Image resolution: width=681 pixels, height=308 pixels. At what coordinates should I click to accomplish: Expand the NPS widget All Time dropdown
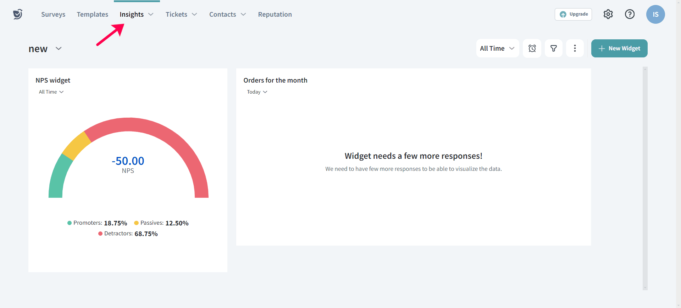[x=51, y=92]
